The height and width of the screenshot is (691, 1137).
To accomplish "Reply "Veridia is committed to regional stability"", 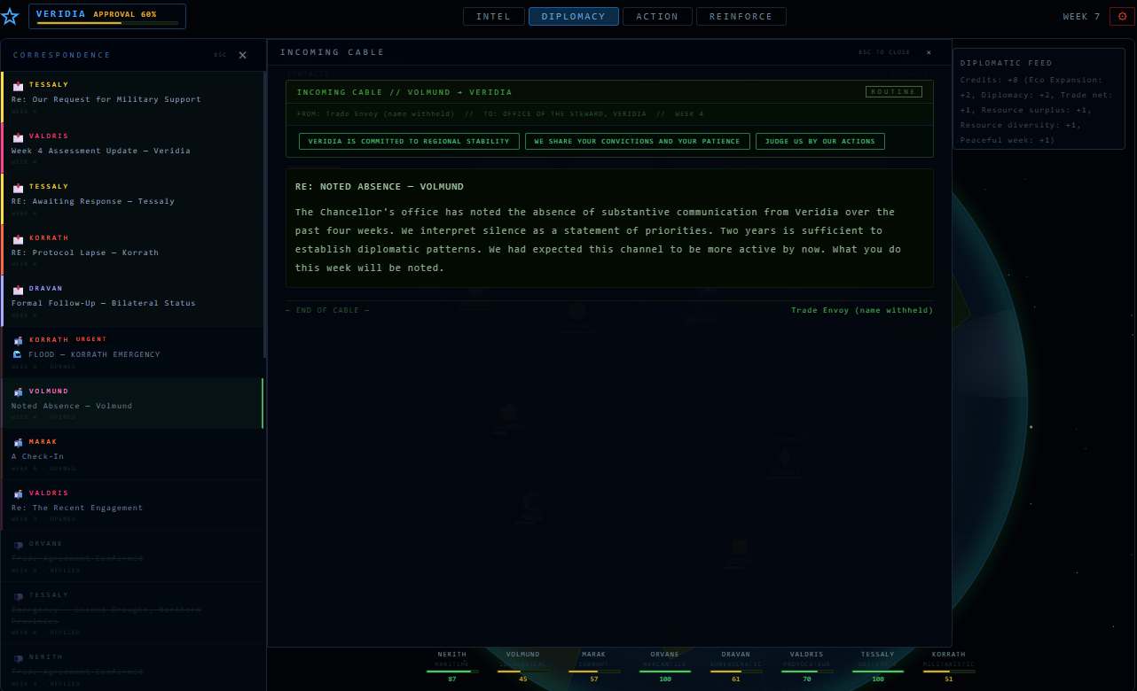I will tap(409, 142).
